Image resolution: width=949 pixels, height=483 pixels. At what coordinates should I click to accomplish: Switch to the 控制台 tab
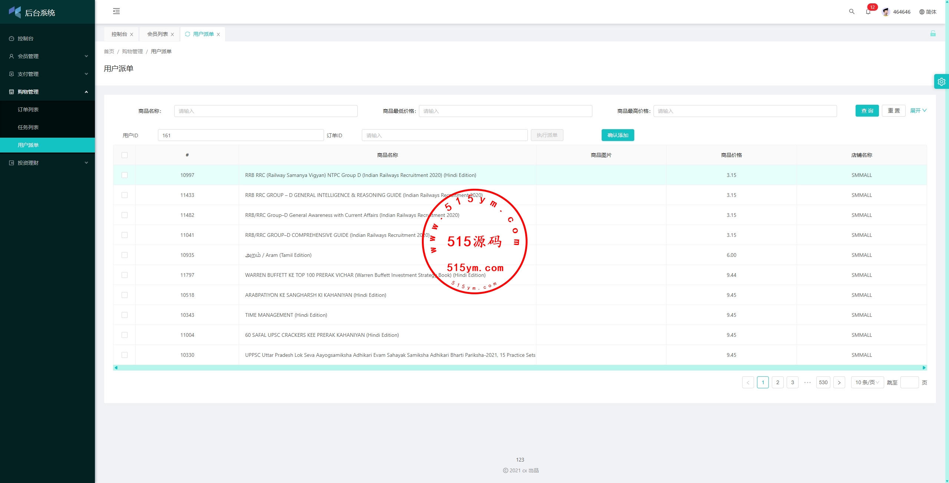point(119,34)
